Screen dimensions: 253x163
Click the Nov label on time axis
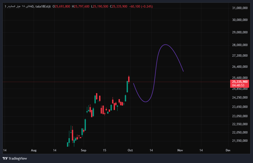pyautogui.click(x=180, y=150)
